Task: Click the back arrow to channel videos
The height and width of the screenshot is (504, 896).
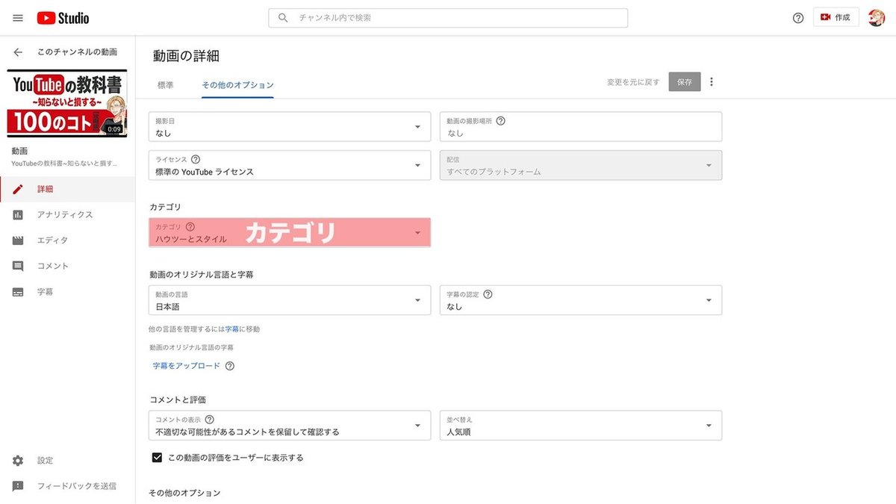Action: coord(18,52)
